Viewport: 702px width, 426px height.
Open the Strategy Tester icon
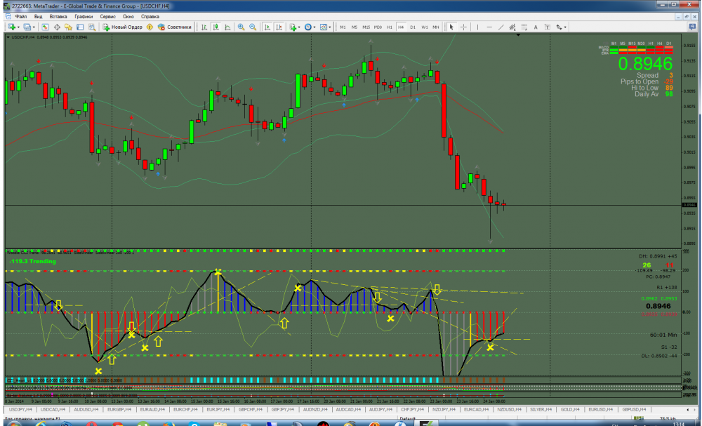tap(92, 27)
